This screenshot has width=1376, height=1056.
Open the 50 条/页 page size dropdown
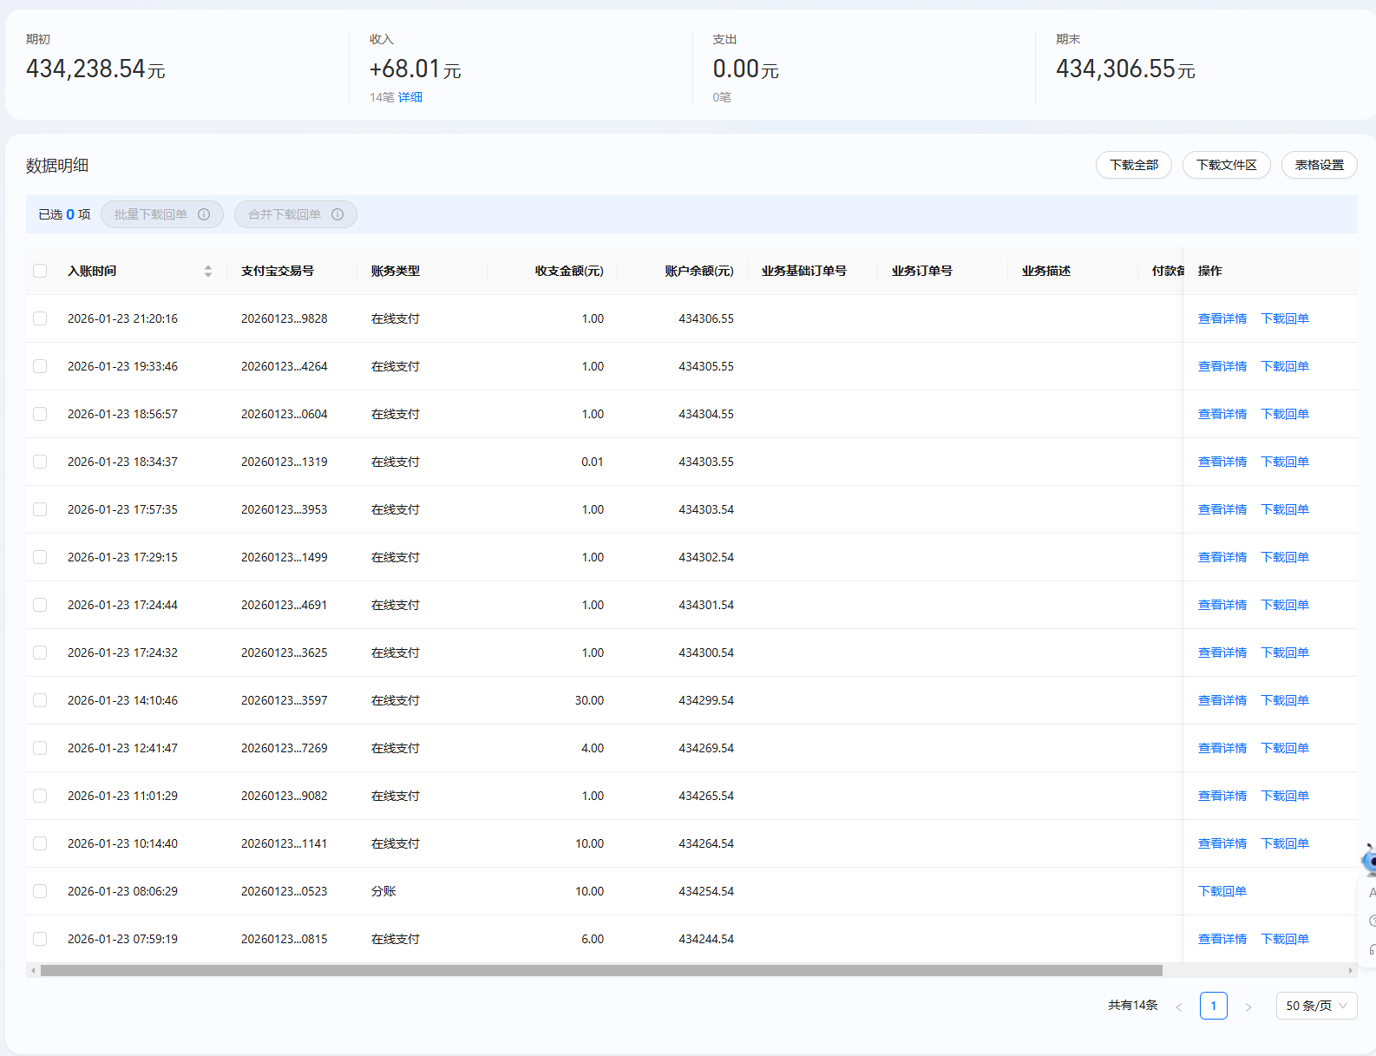pos(1315,1006)
